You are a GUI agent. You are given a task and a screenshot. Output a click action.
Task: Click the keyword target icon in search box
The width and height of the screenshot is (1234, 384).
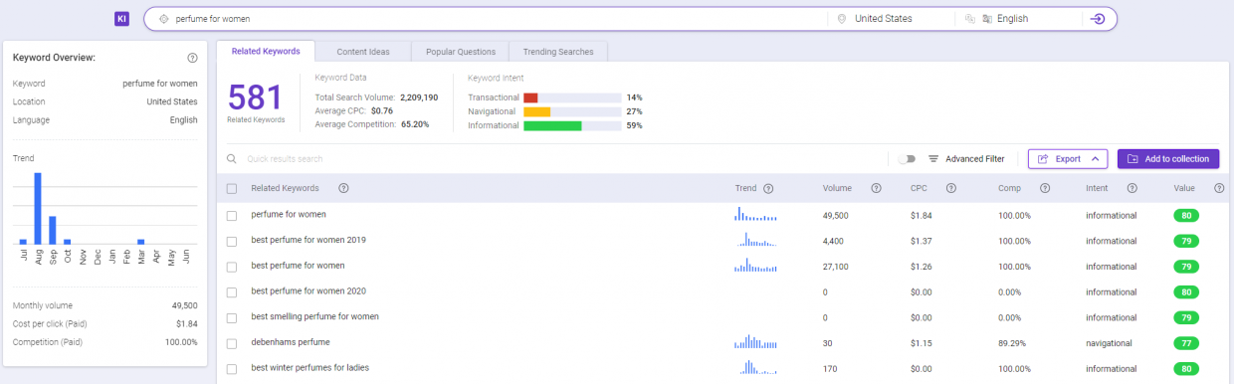click(164, 19)
